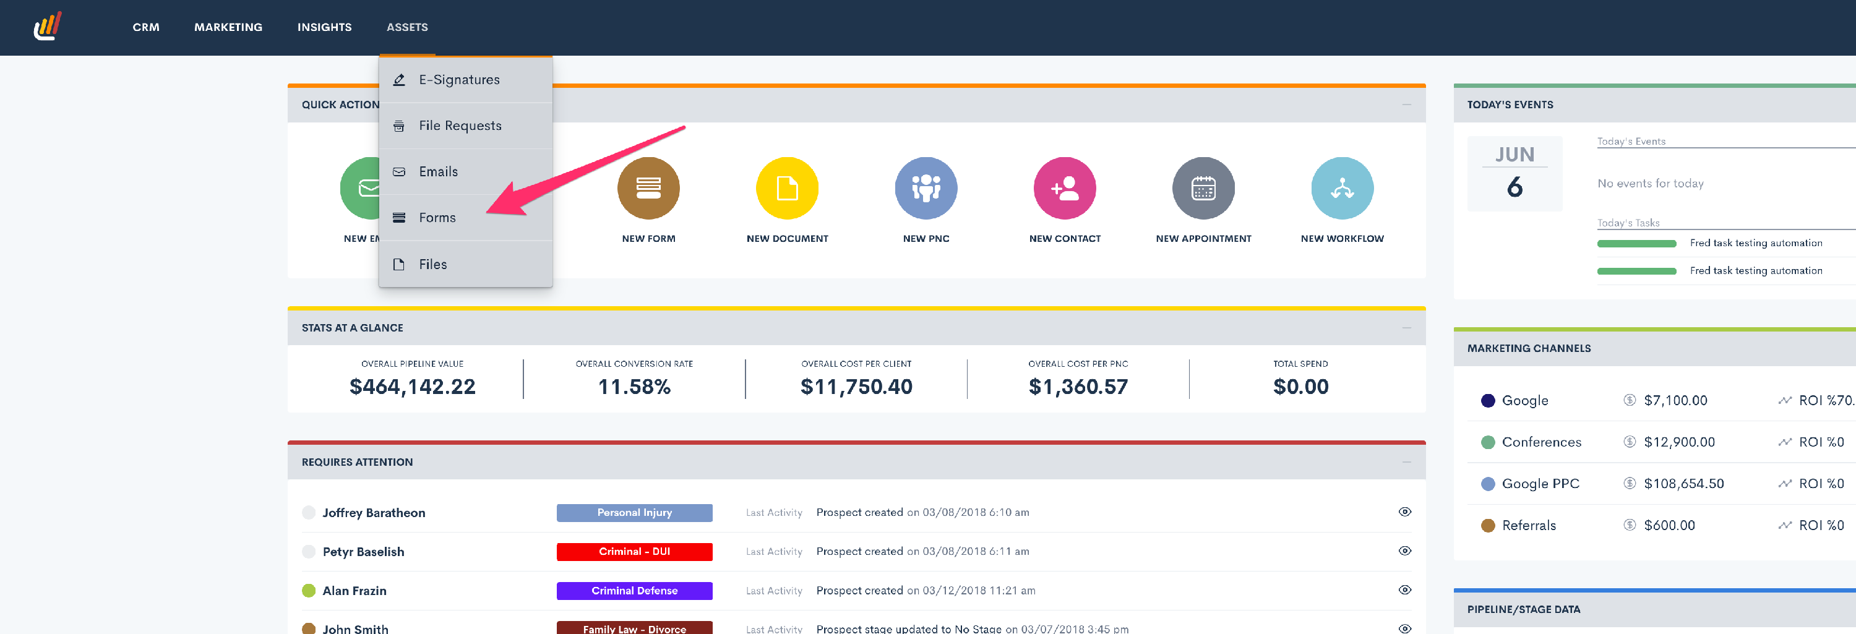Click the NEW FORM label

[648, 239]
